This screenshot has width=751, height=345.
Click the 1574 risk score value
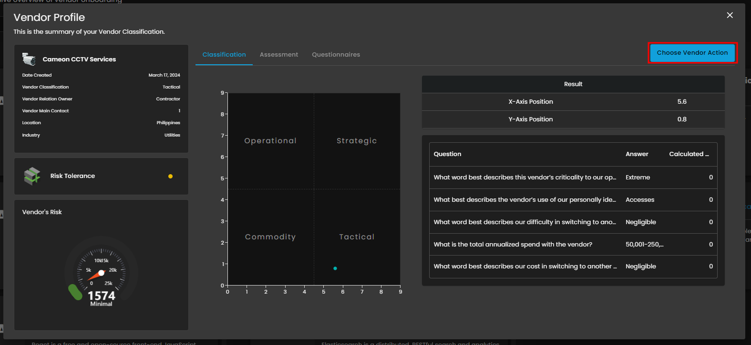click(102, 296)
